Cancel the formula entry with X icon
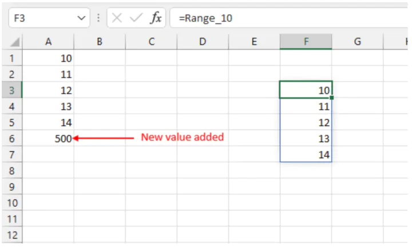412x247 pixels. (x=117, y=18)
